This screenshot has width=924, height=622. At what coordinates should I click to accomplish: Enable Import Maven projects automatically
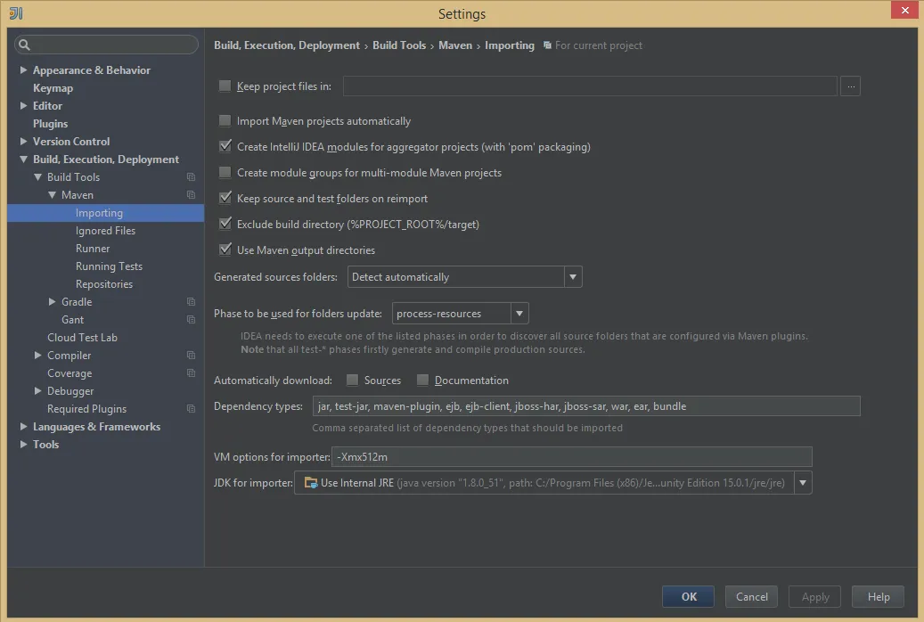pyautogui.click(x=225, y=121)
